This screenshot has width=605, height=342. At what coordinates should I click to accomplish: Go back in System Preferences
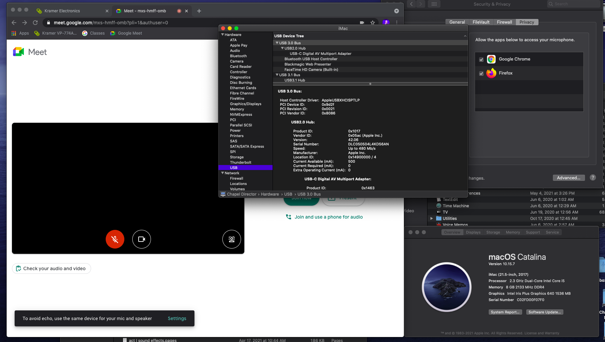[412, 4]
